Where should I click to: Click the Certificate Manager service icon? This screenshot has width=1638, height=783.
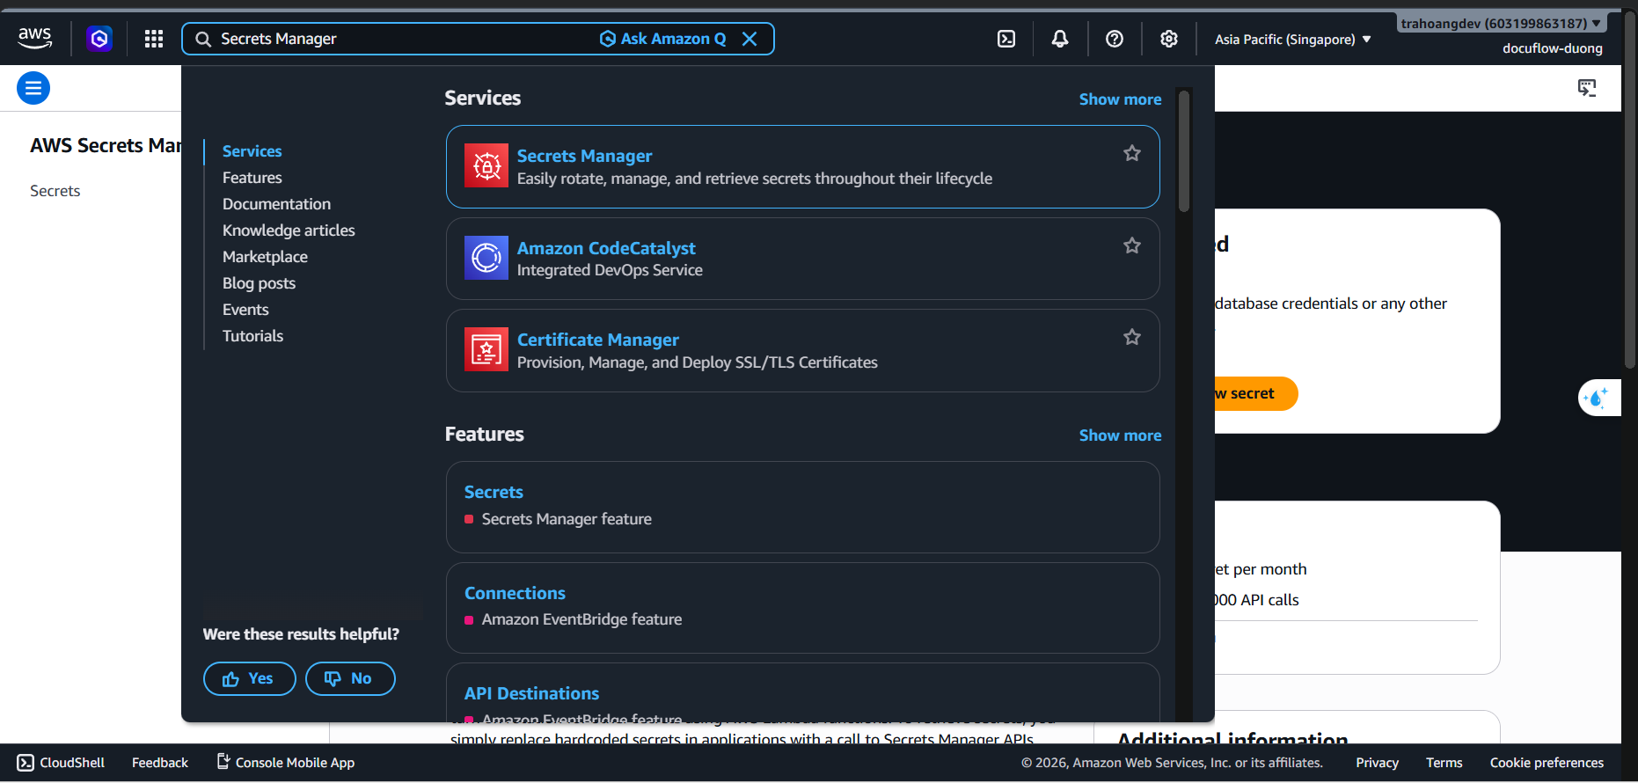tap(486, 349)
